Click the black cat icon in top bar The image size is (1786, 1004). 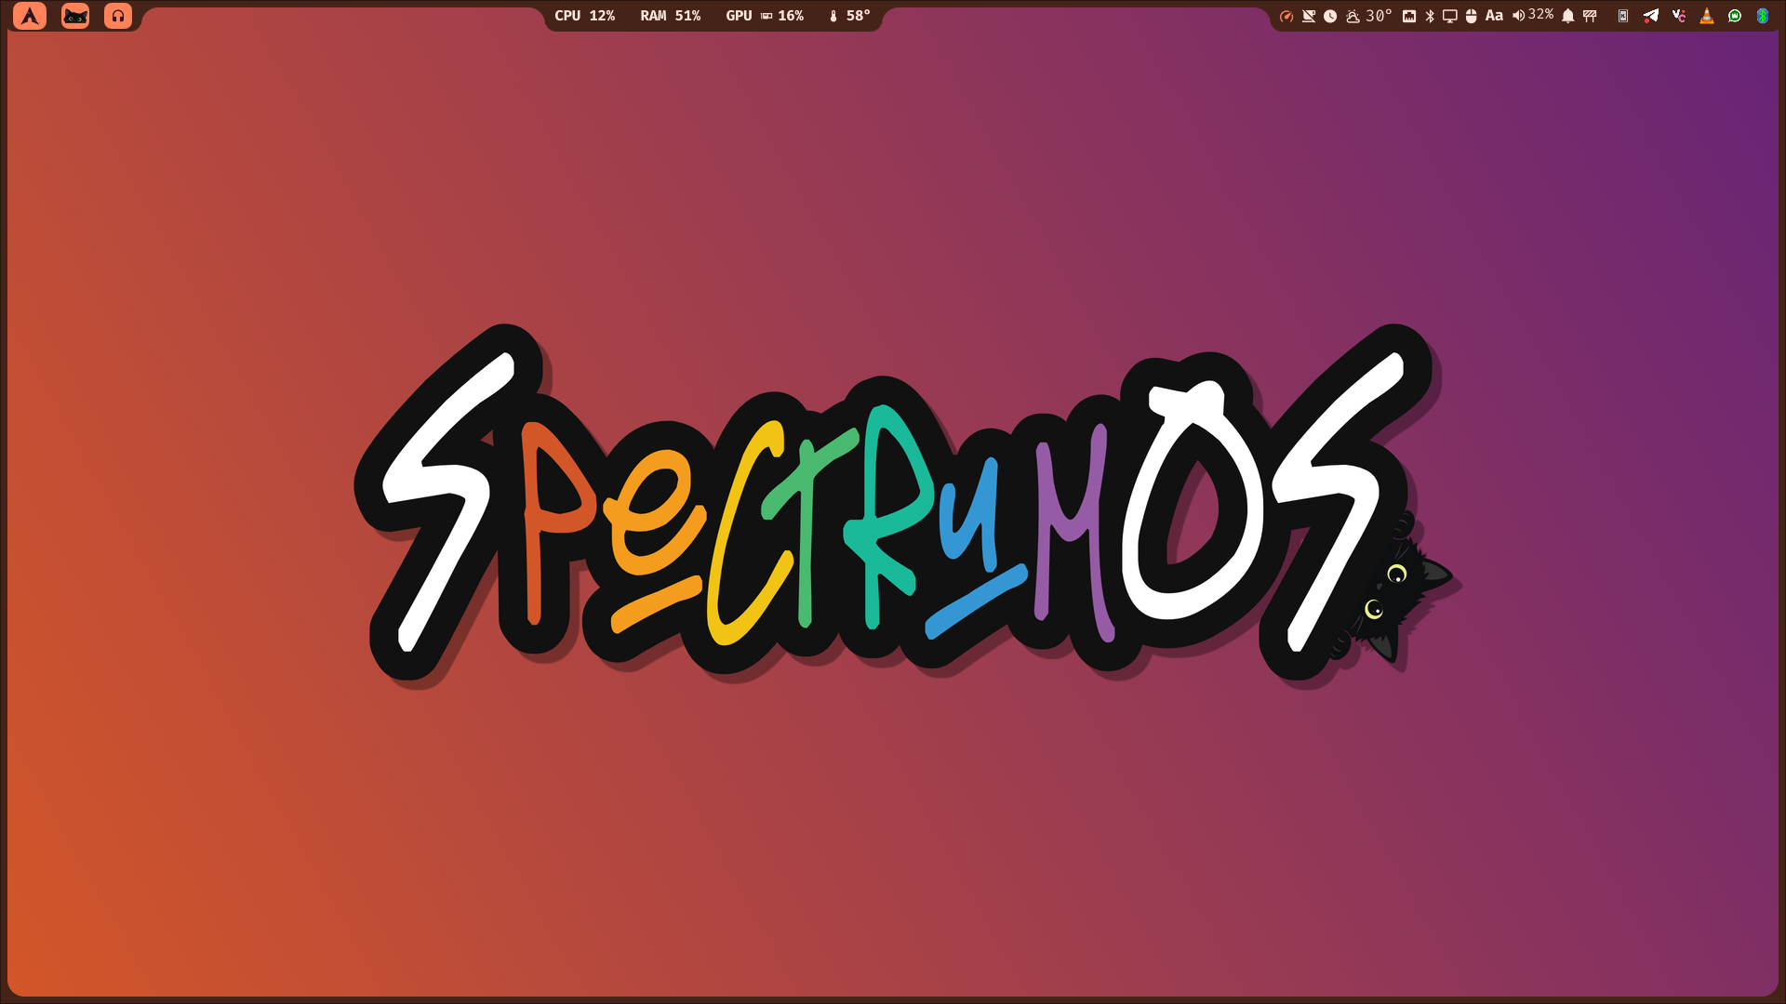75,16
